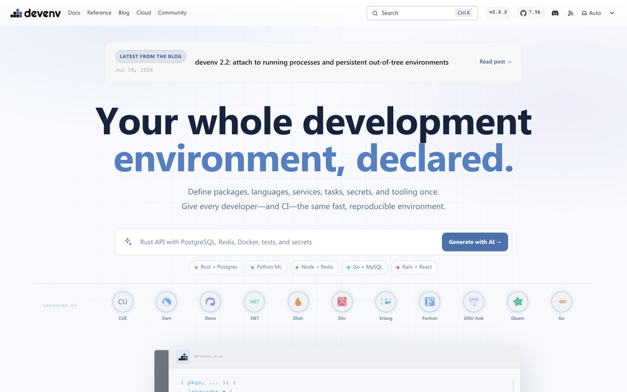Click the LANGUAGES 58 label
This screenshot has height=392, width=627.
(60, 306)
